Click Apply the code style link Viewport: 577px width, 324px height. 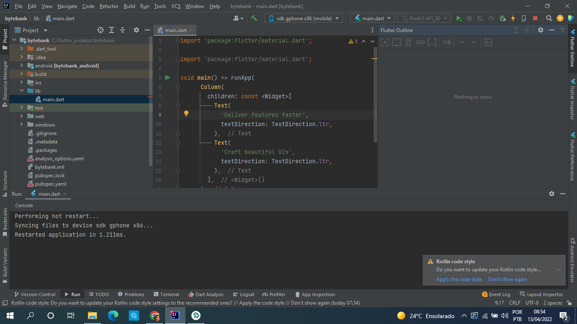459,279
